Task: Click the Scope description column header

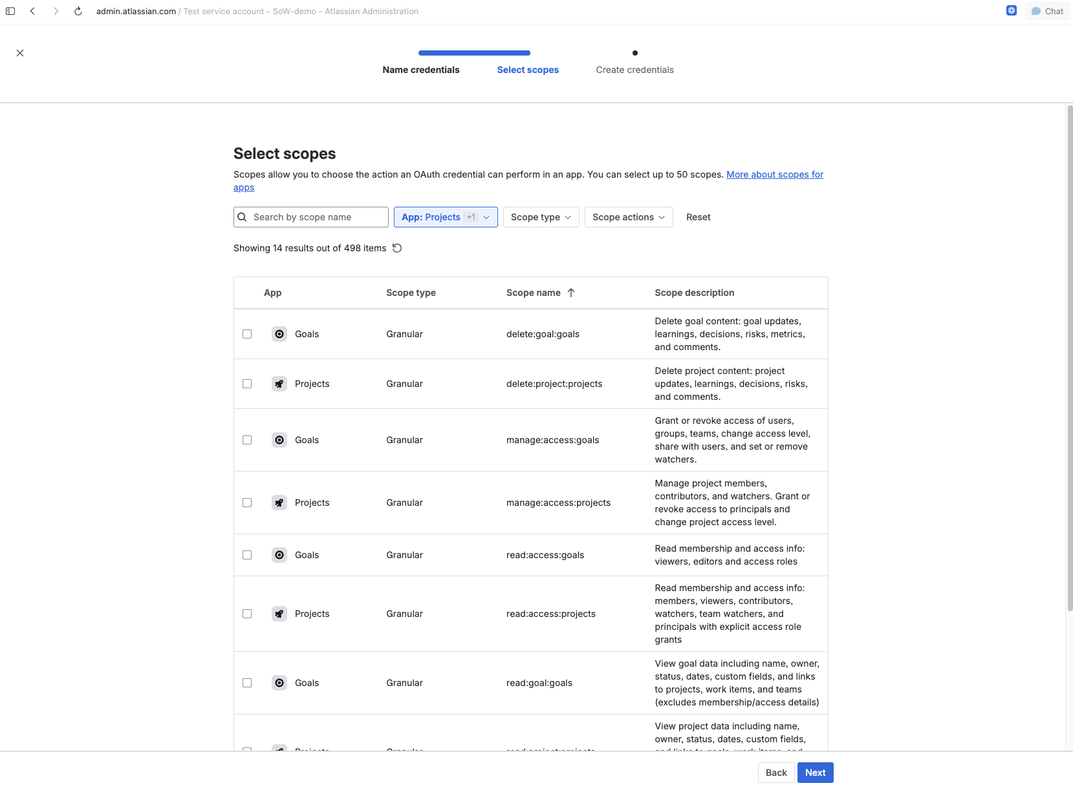Action: [694, 293]
